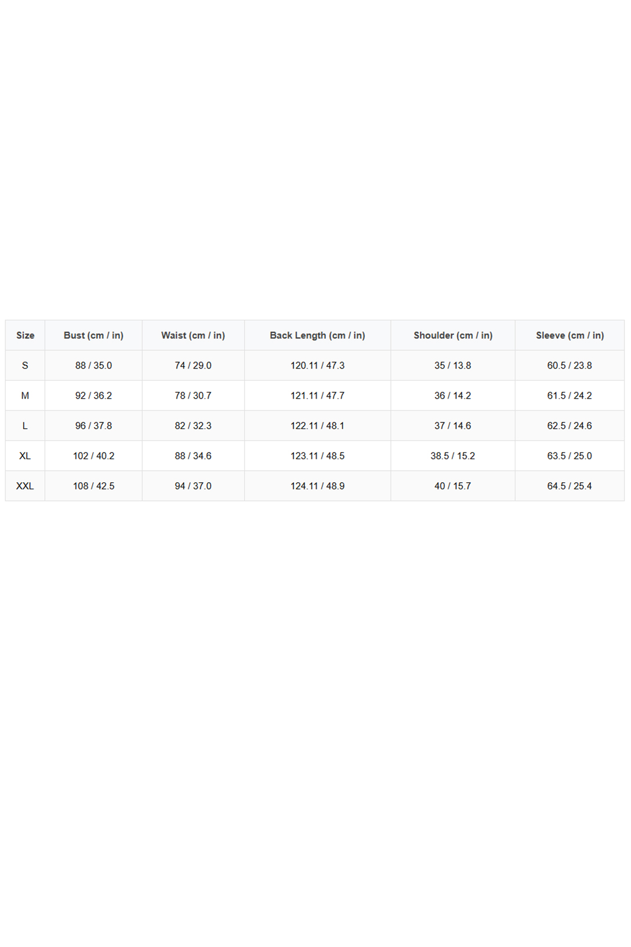Click the S size row label
Image resolution: width=631 pixels, height=947 pixels.
[25, 366]
